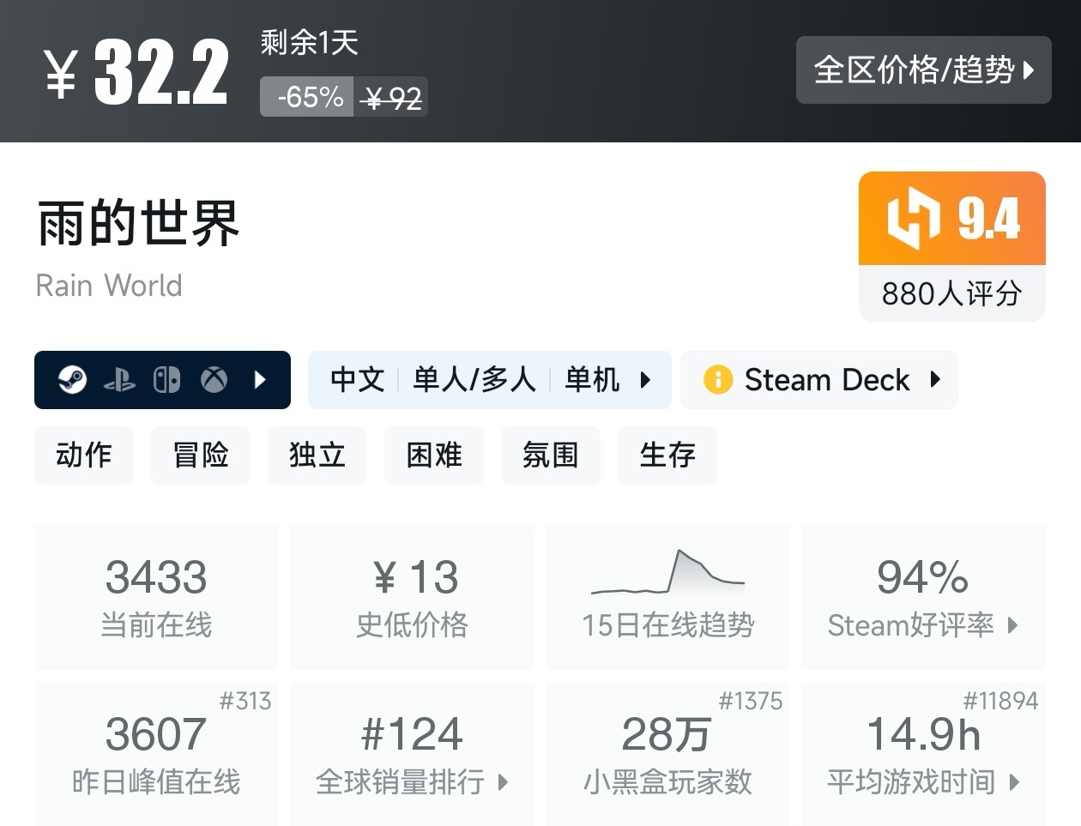Screen dimensions: 1081x826
Task: Select the 冒险 tag
Action: click(201, 455)
